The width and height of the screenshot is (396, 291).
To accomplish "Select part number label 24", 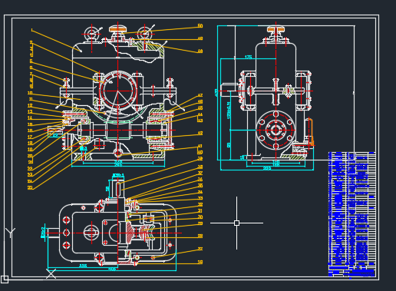I will tap(30, 181).
